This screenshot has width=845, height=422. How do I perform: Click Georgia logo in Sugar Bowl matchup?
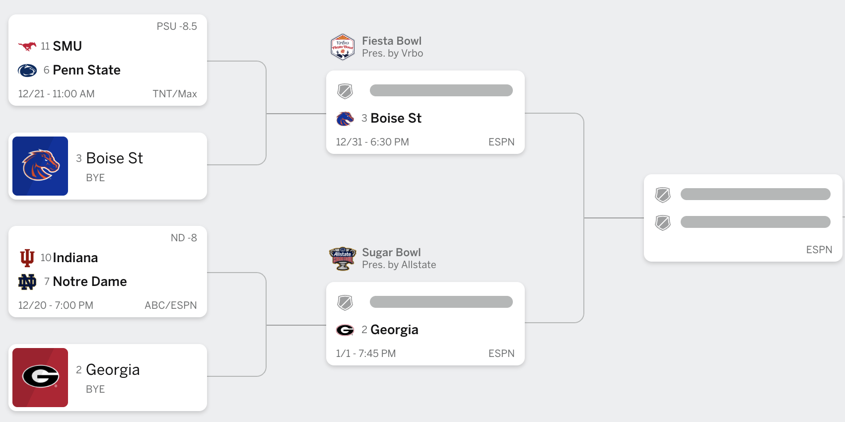[345, 330]
